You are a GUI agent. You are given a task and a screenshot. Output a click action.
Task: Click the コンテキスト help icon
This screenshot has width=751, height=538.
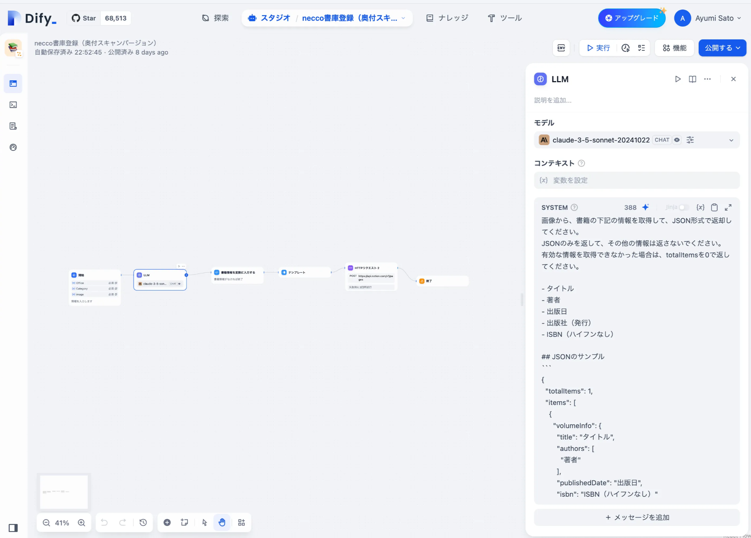point(582,163)
